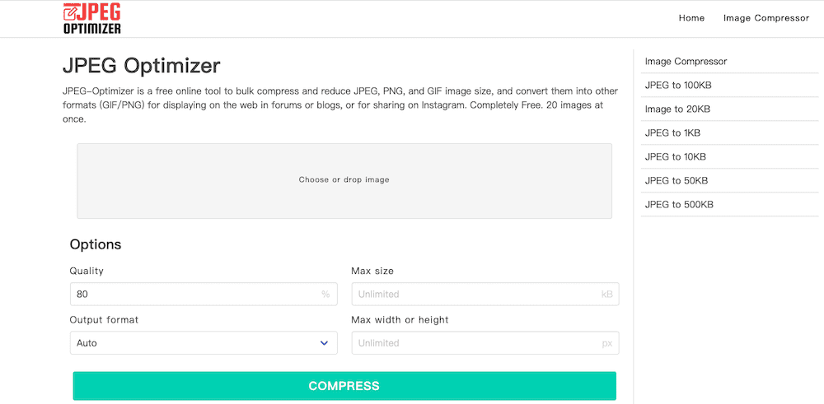824x404 pixels.
Task: Open the JPEG to 500KB link
Action: (x=679, y=205)
